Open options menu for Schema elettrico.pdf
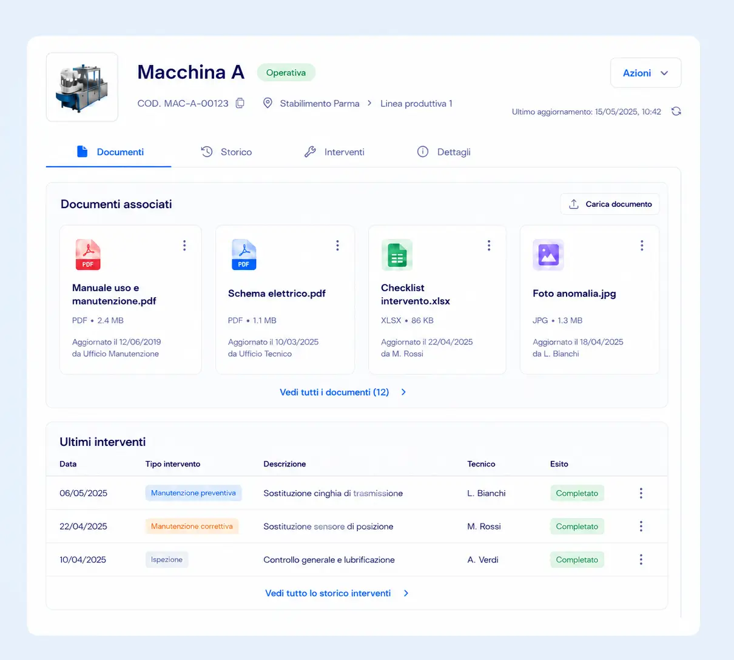The image size is (734, 660). click(337, 246)
